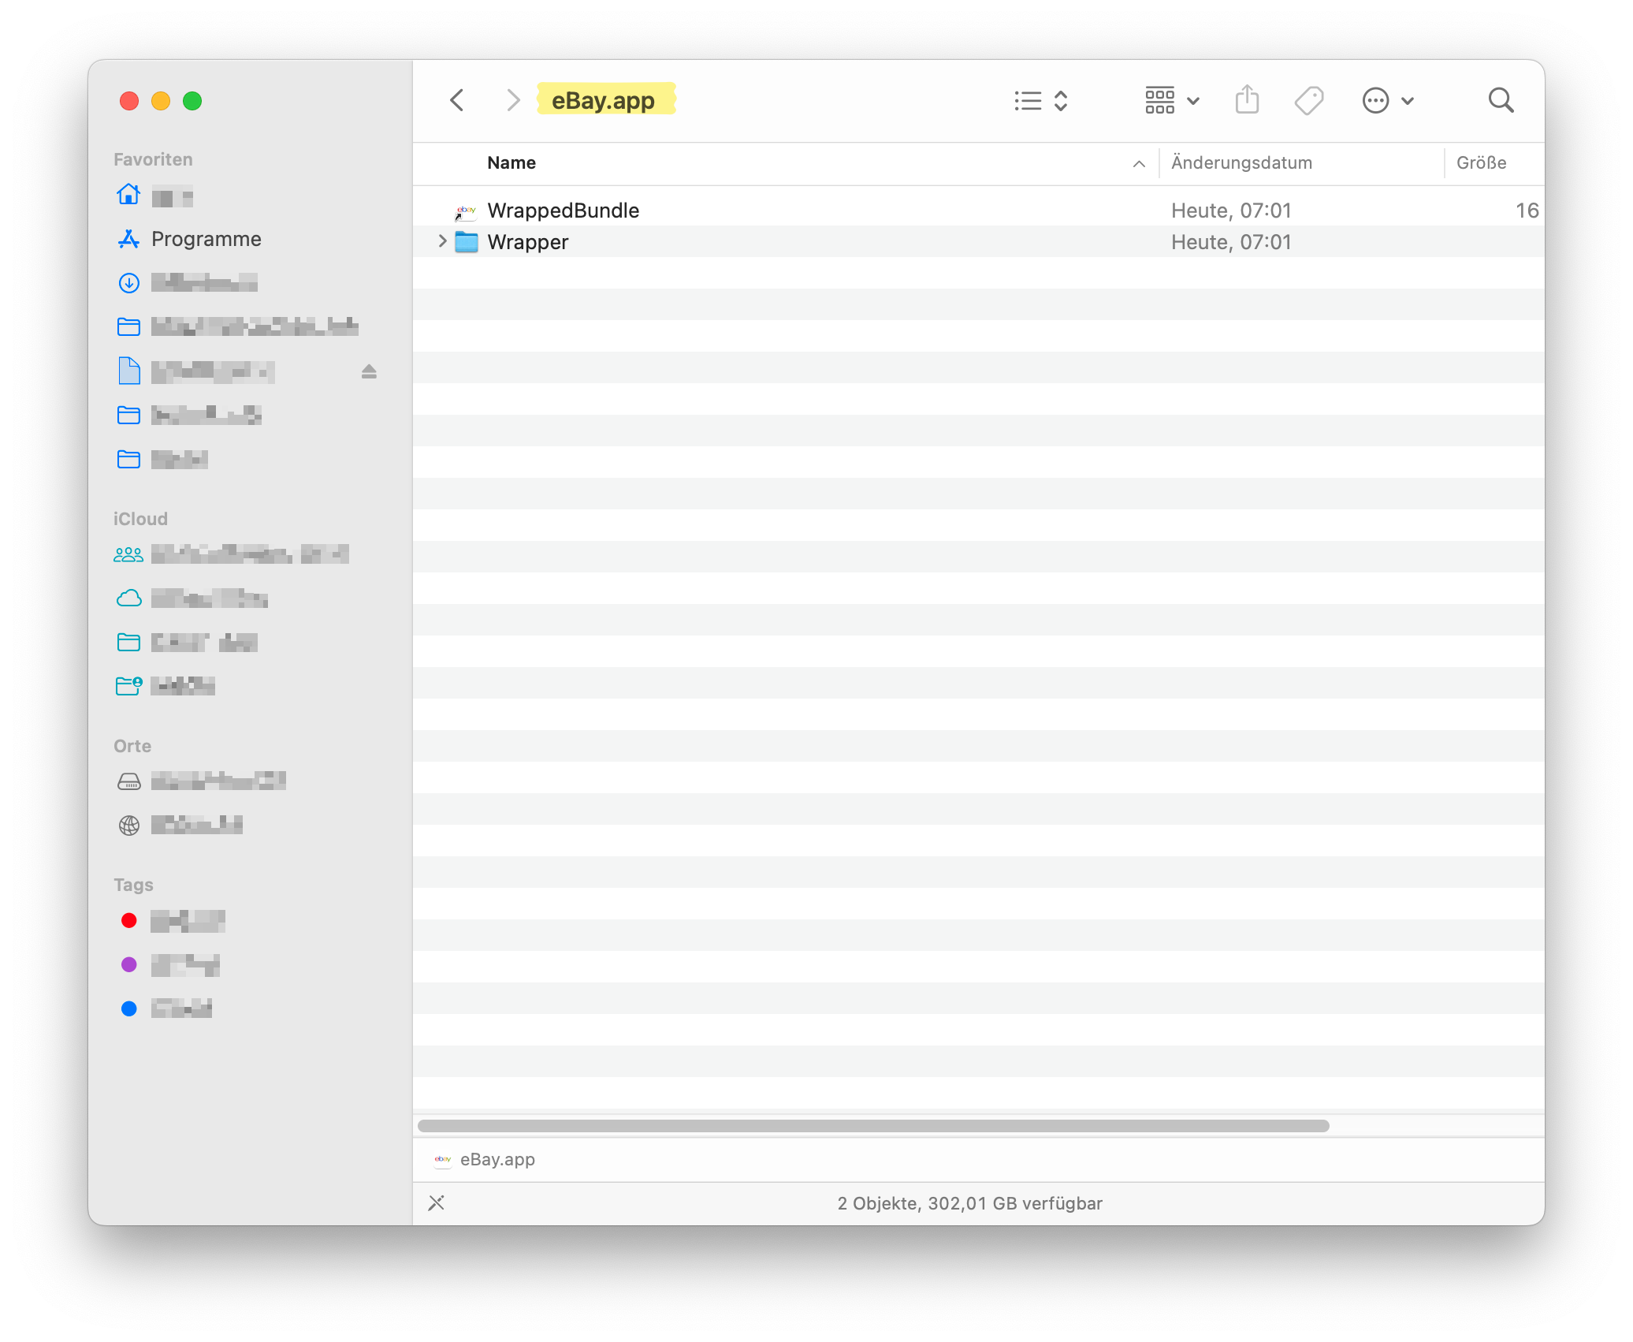
Task: Open the search magnifier icon
Action: 1501,100
